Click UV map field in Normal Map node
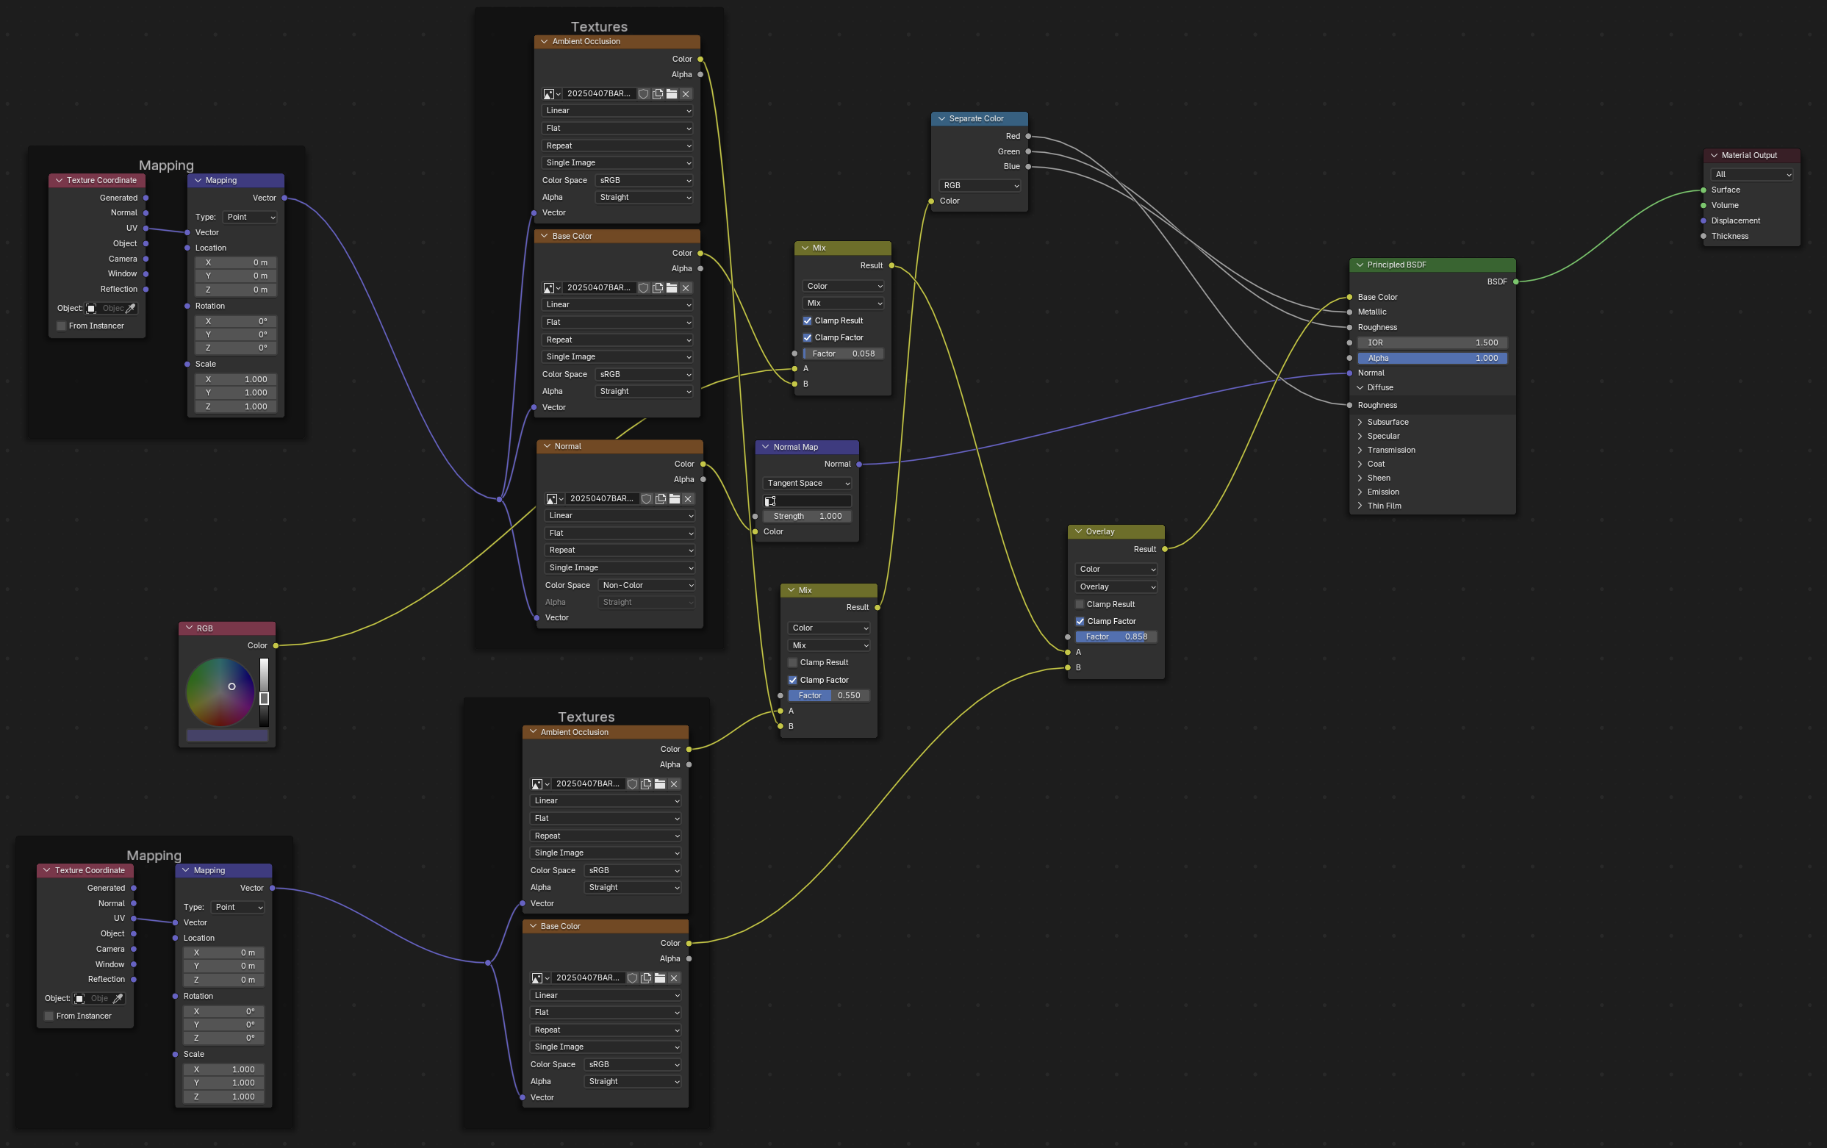The image size is (1827, 1148). point(807,501)
